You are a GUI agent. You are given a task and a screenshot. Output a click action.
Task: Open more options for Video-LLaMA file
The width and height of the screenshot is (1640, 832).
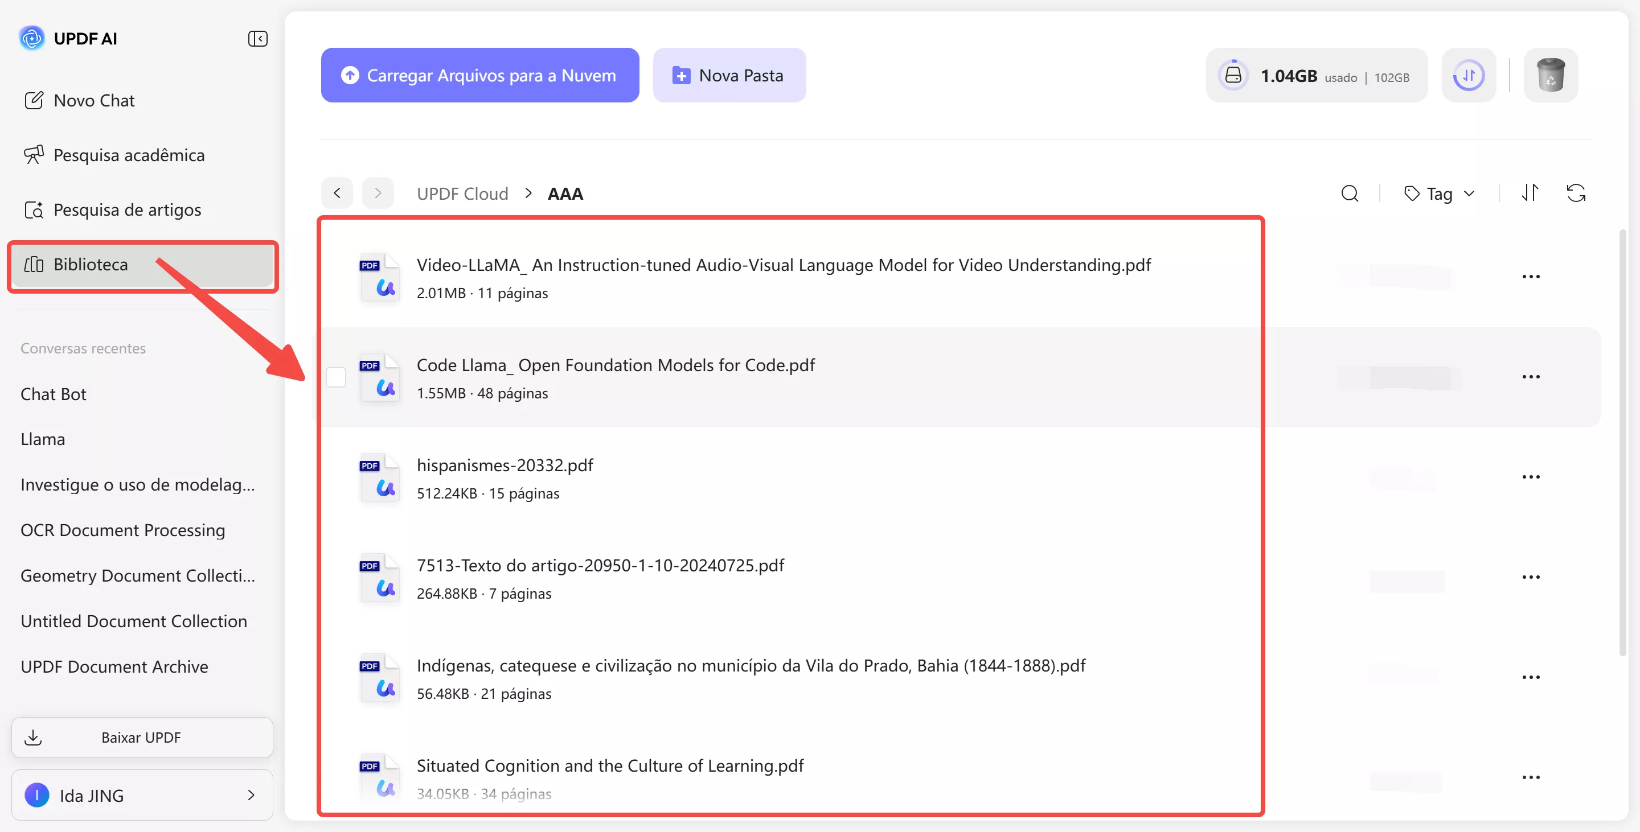point(1531,277)
